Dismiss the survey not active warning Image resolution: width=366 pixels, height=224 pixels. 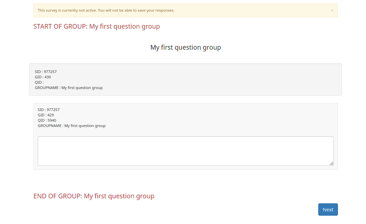point(332,10)
